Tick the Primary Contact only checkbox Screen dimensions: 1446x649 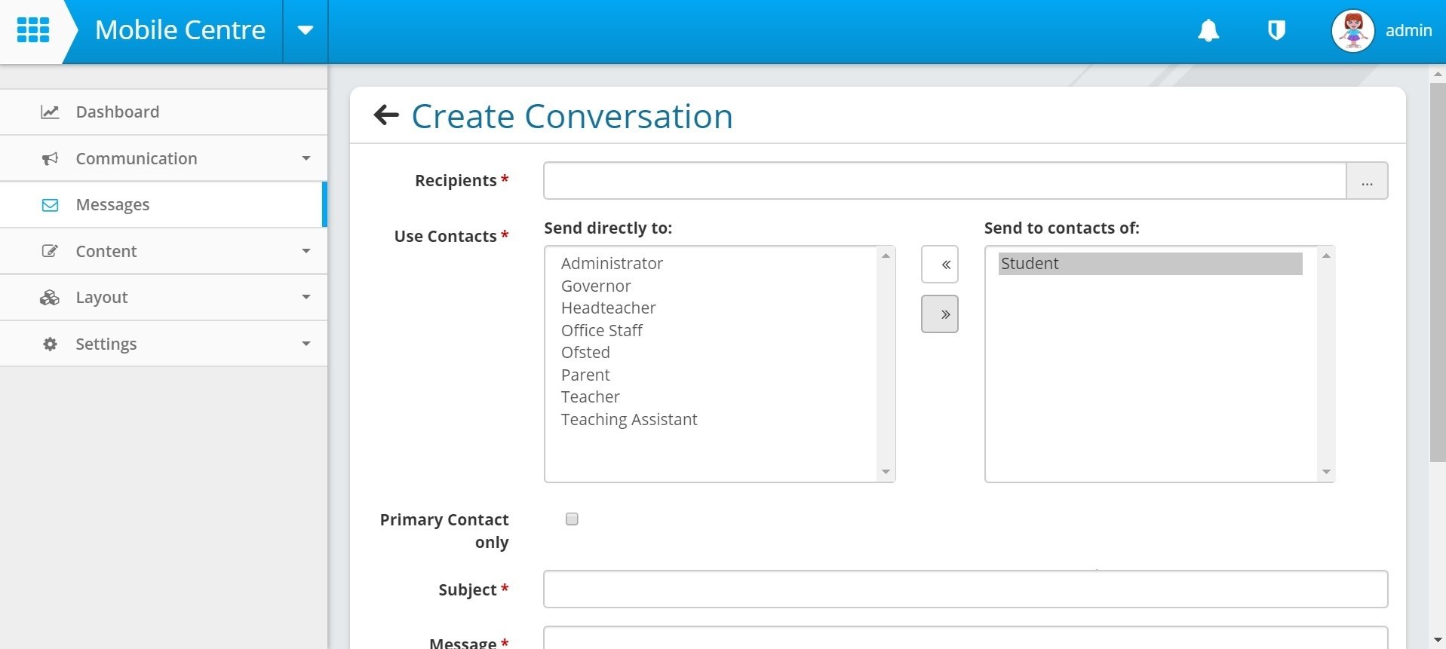[x=572, y=519]
